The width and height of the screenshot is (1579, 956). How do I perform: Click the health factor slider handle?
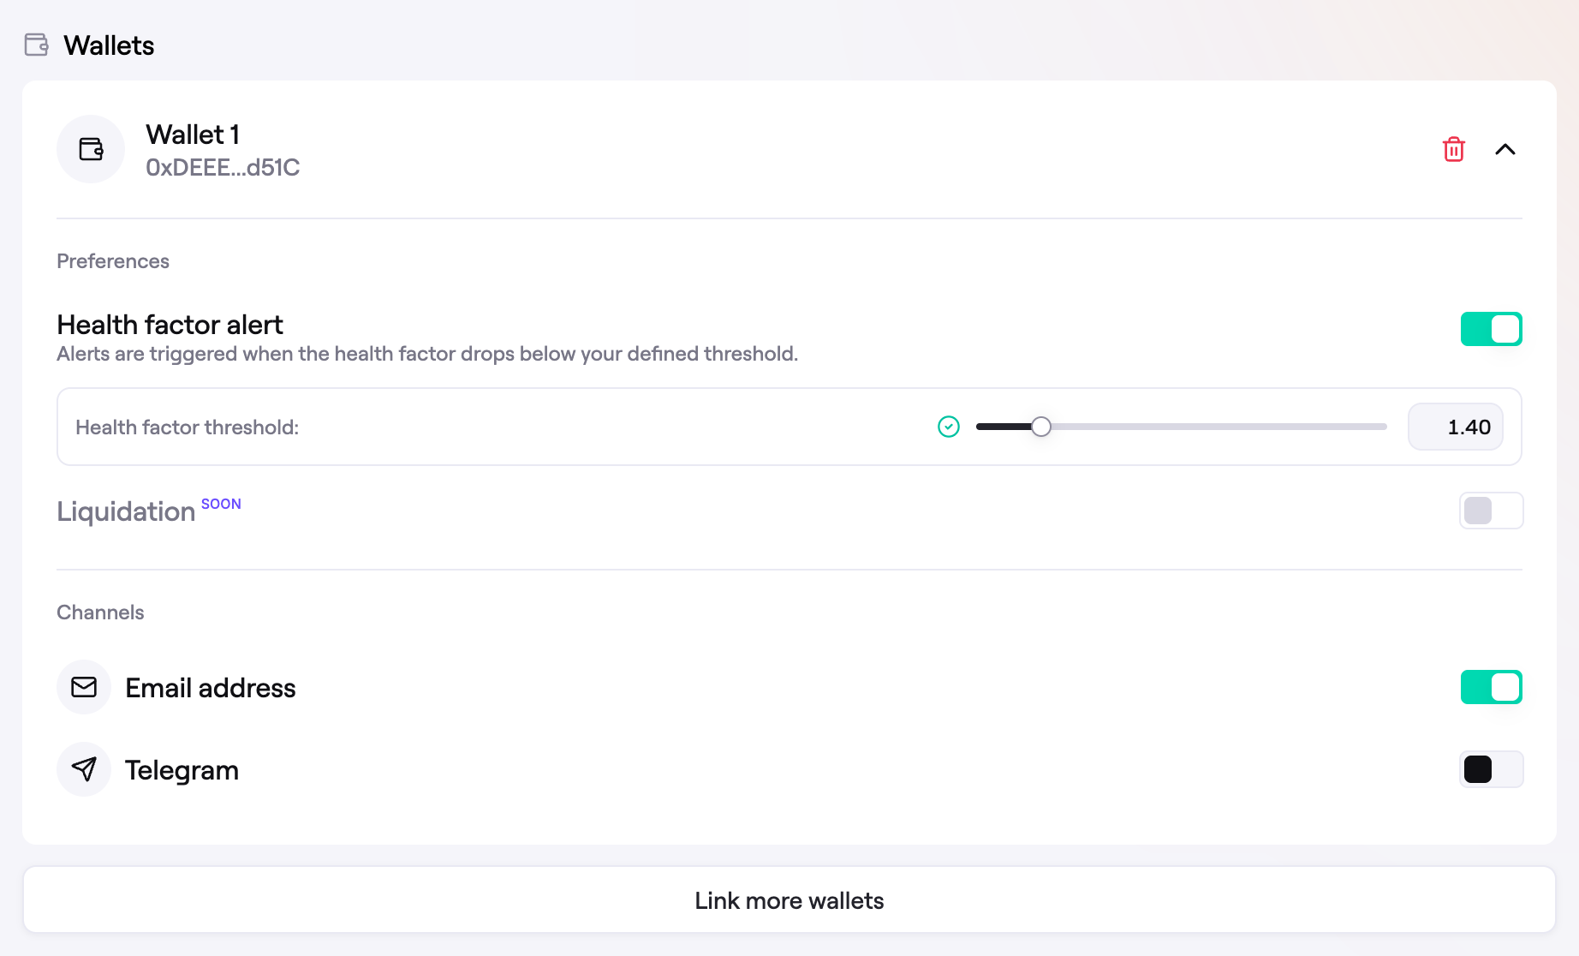(1040, 427)
